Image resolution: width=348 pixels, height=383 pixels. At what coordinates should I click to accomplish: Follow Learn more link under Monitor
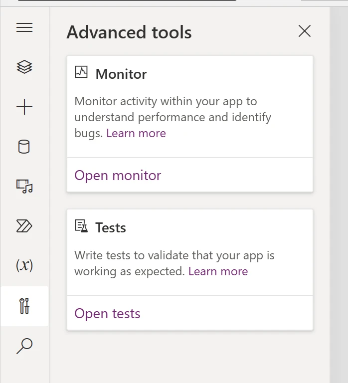[x=136, y=133]
